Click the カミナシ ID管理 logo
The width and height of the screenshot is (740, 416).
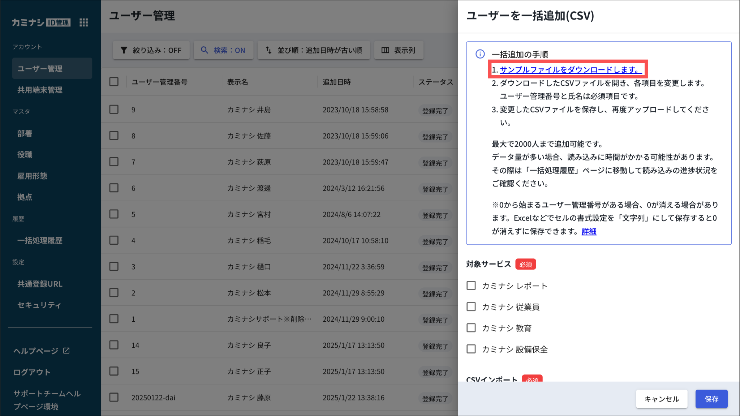pos(41,22)
